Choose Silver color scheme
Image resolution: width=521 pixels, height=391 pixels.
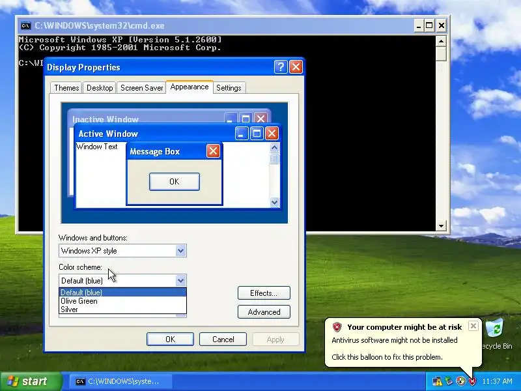click(122, 310)
